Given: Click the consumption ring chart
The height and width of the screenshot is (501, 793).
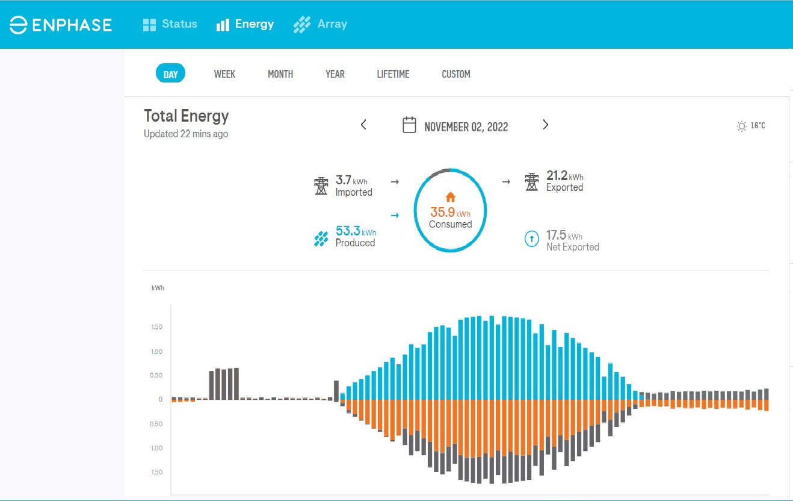Looking at the screenshot, I should (450, 210).
